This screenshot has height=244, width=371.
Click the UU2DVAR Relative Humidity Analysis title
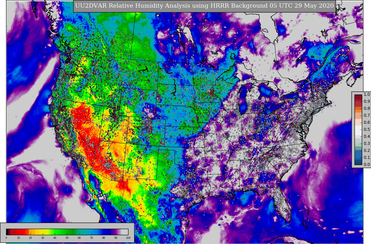point(204,6)
